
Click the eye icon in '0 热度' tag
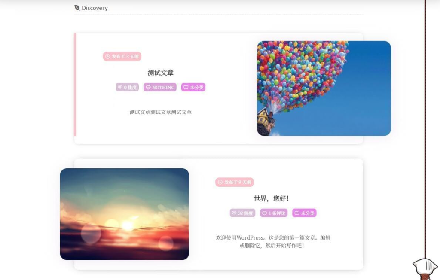120,87
